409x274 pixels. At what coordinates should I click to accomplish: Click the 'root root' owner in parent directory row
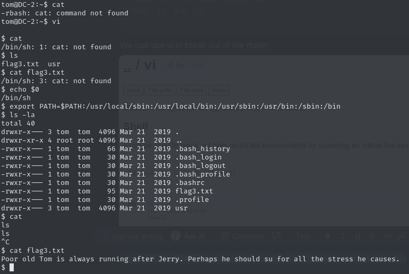coord(75,140)
